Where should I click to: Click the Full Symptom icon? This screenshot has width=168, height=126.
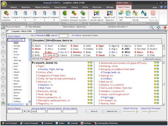[x=65, y=13]
